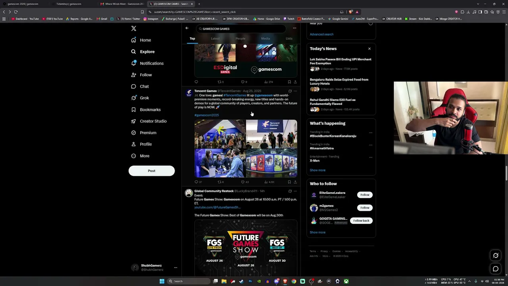Close the Today's News panel

[x=369, y=49]
